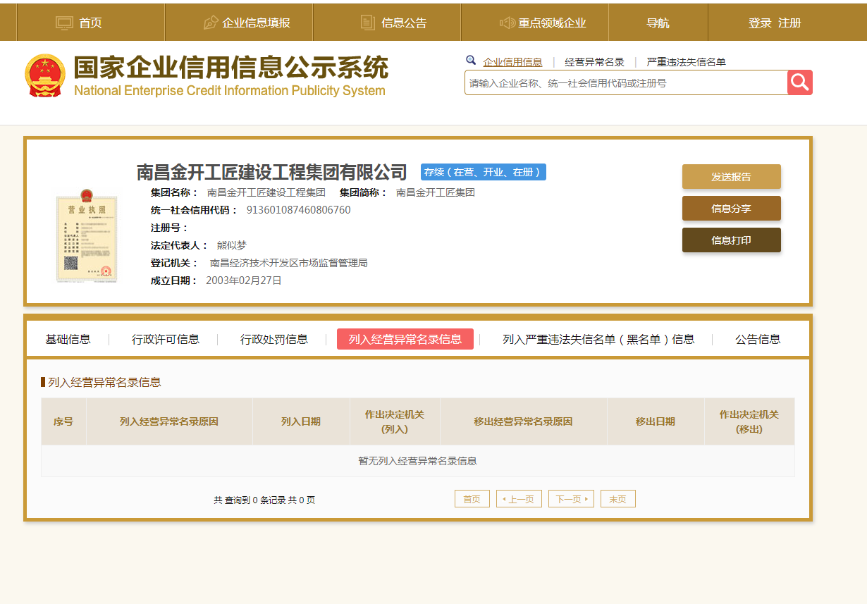Click the 末页 pagination button
This screenshot has height=604, width=867.
(x=618, y=499)
